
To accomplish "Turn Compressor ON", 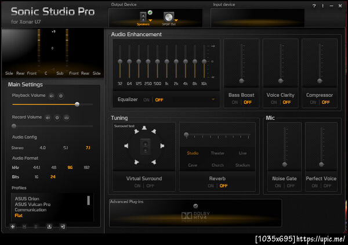I will pyautogui.click(x=313, y=102).
